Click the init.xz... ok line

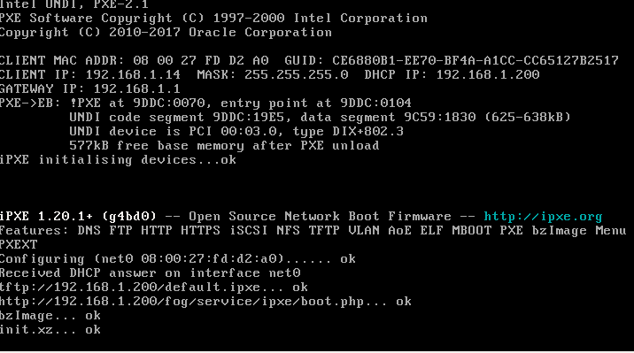point(50,330)
